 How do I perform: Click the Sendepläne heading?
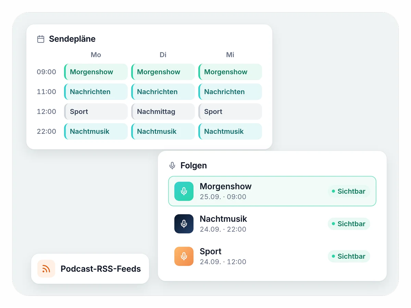click(72, 39)
